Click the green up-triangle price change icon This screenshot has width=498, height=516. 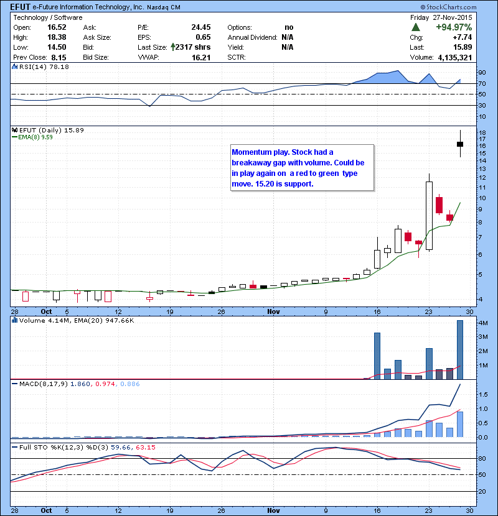coord(416,27)
